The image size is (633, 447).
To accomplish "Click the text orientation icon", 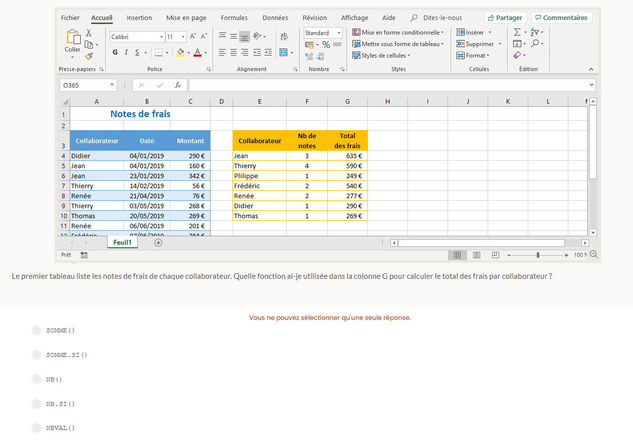I will pyautogui.click(x=257, y=36).
